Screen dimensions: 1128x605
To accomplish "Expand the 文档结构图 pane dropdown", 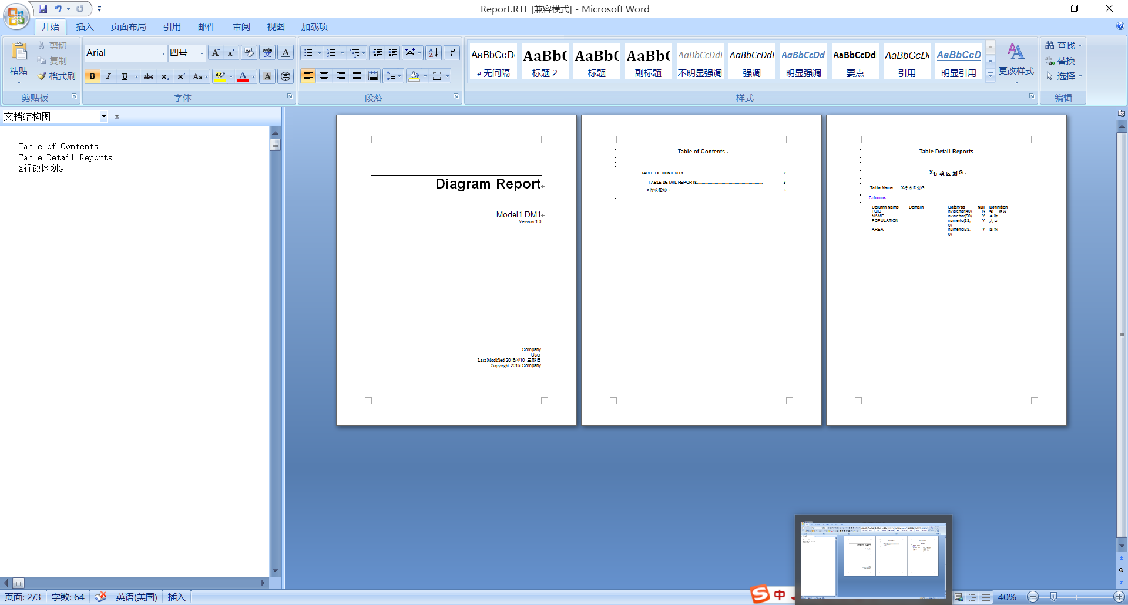I will coord(103,116).
